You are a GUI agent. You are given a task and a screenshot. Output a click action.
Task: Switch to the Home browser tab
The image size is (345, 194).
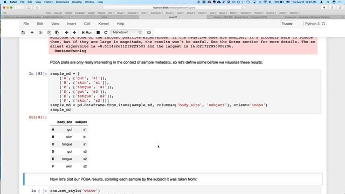tap(104, 17)
